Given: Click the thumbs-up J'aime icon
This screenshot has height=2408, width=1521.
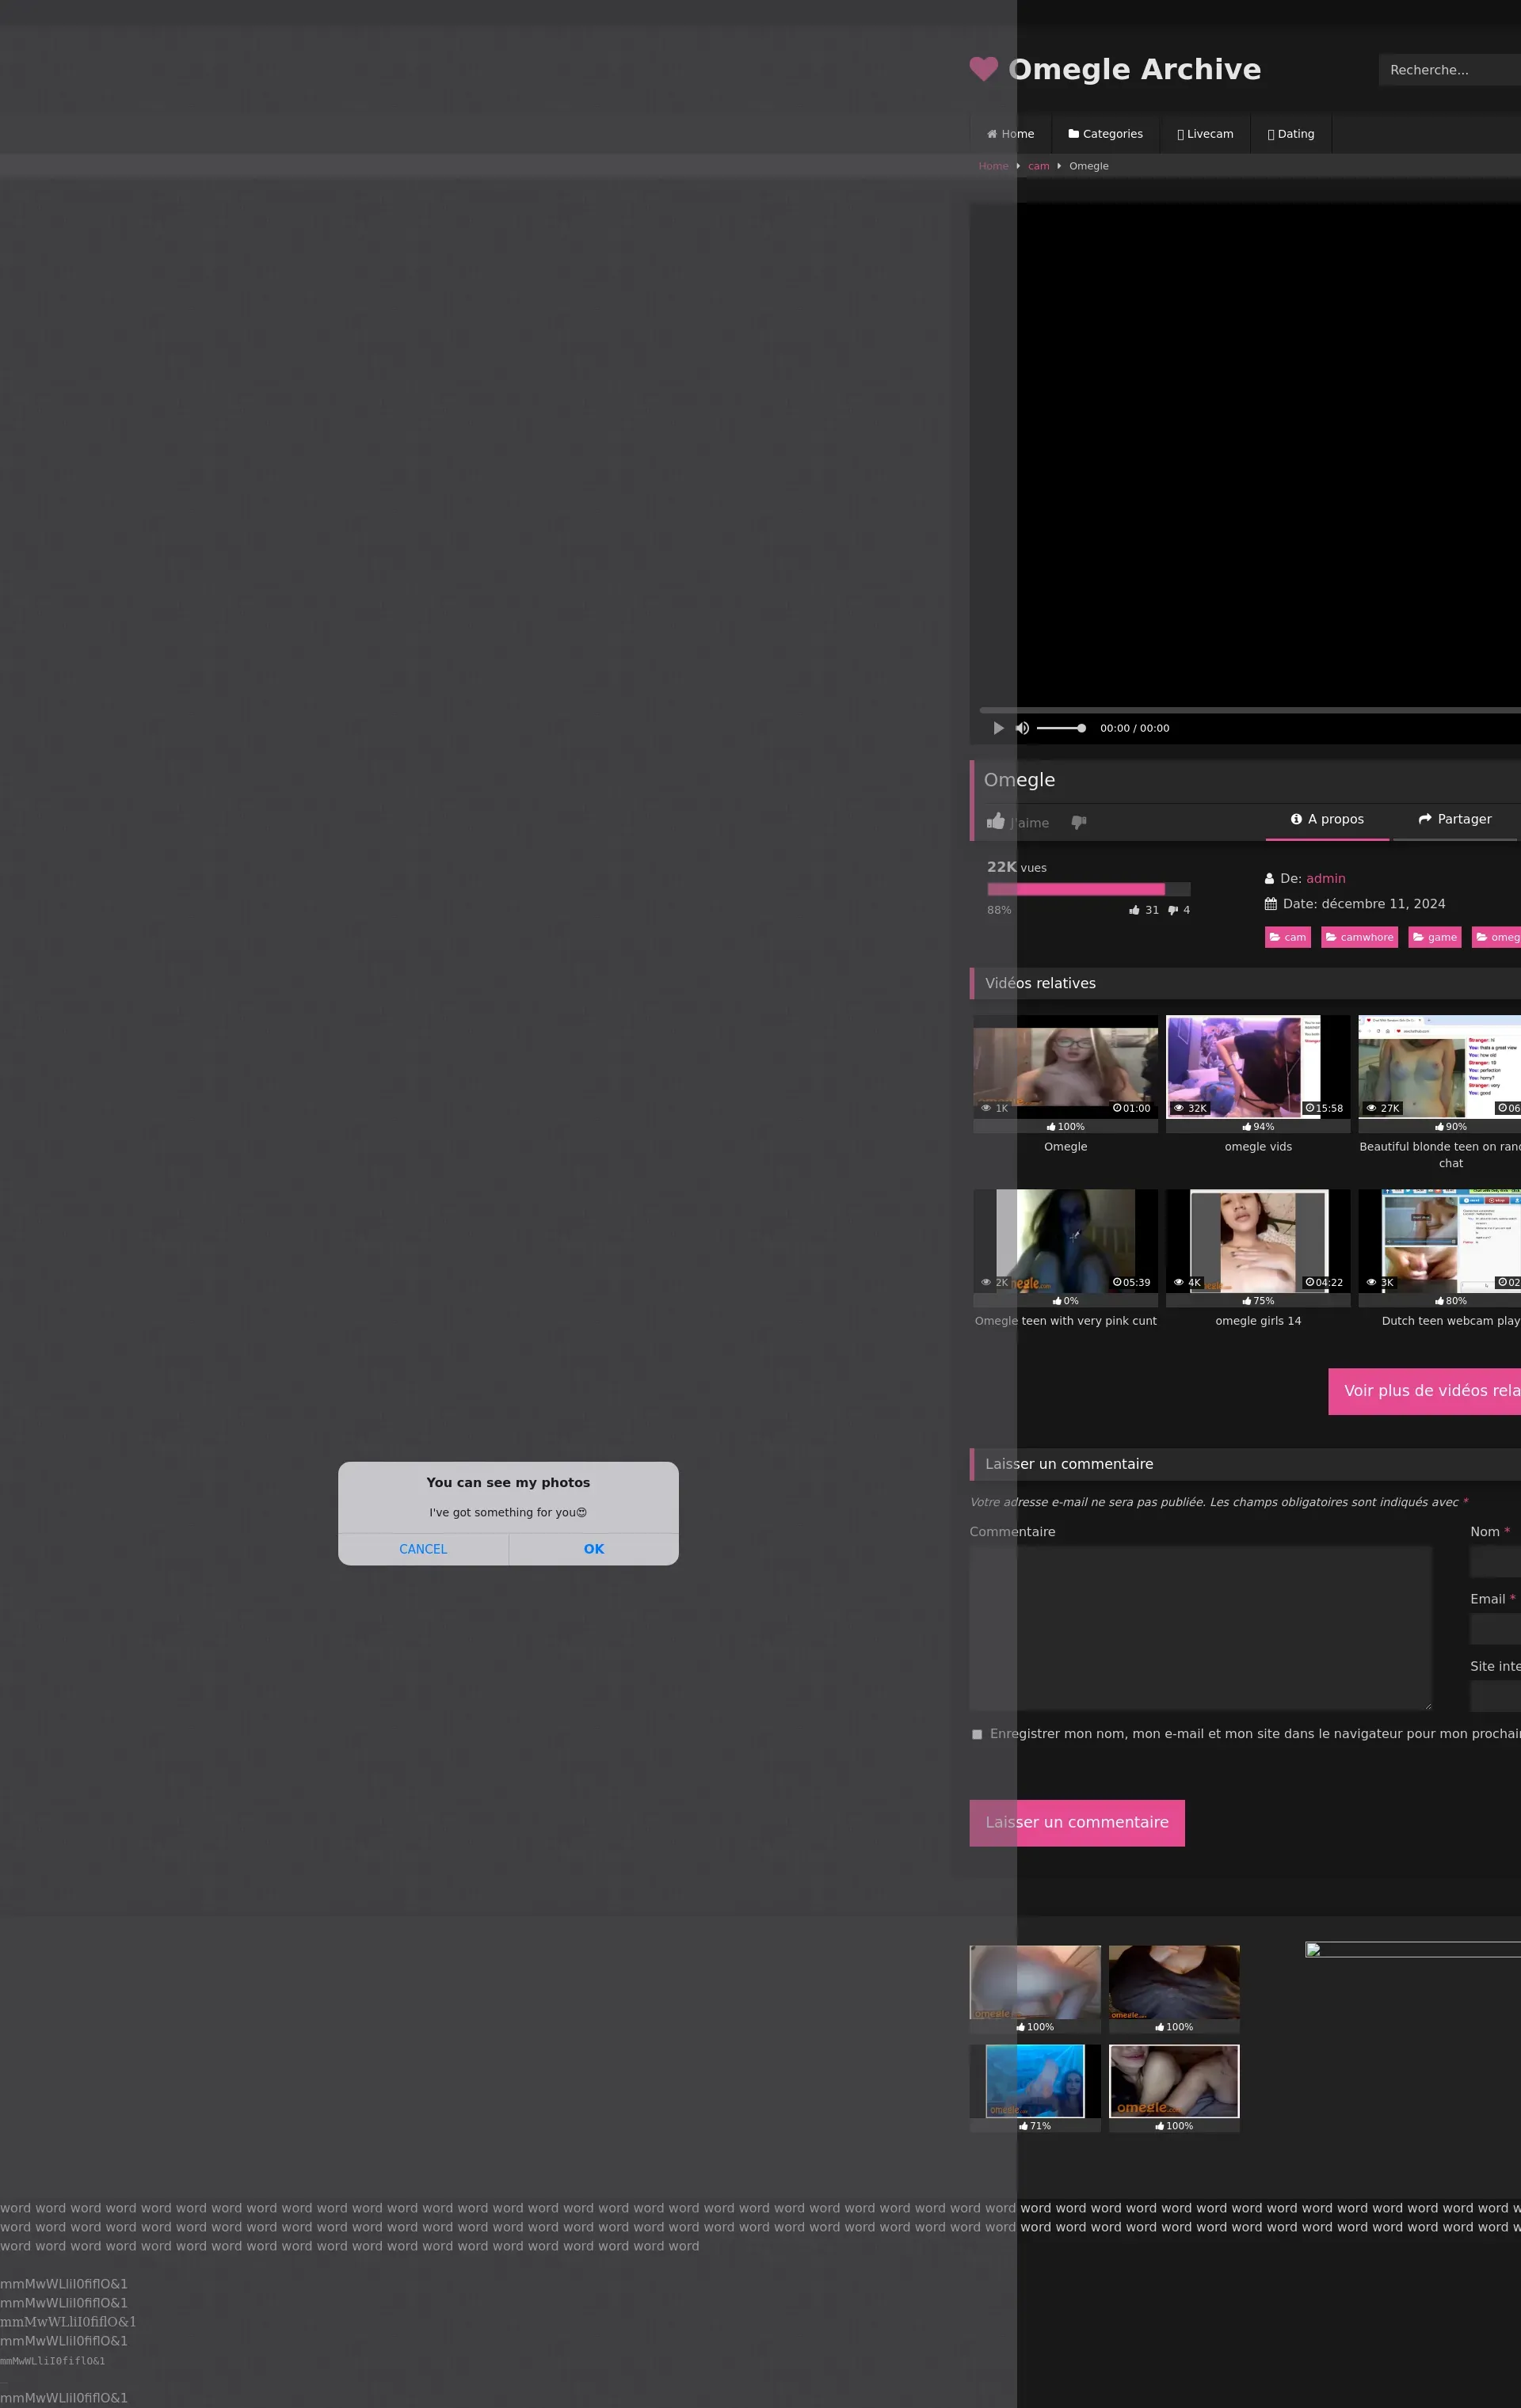Looking at the screenshot, I should coord(996,821).
